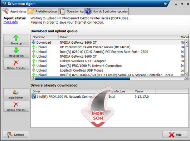Click upload arrow icon for Logitech Cordless USB Mouse

click(x=34, y=70)
